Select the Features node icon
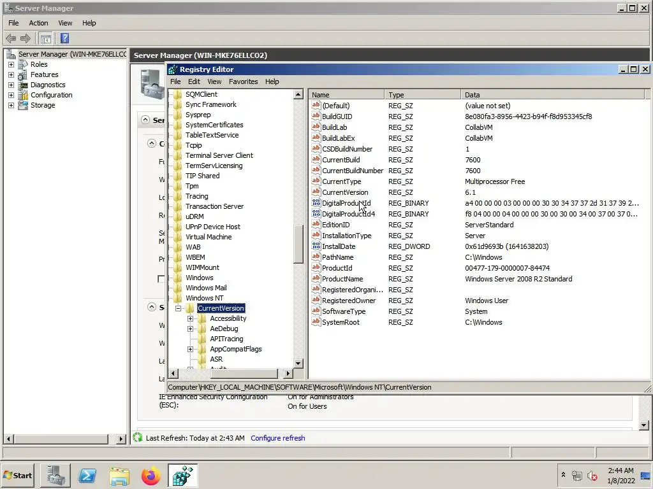Screen dimensions: 653x489 point(24,75)
